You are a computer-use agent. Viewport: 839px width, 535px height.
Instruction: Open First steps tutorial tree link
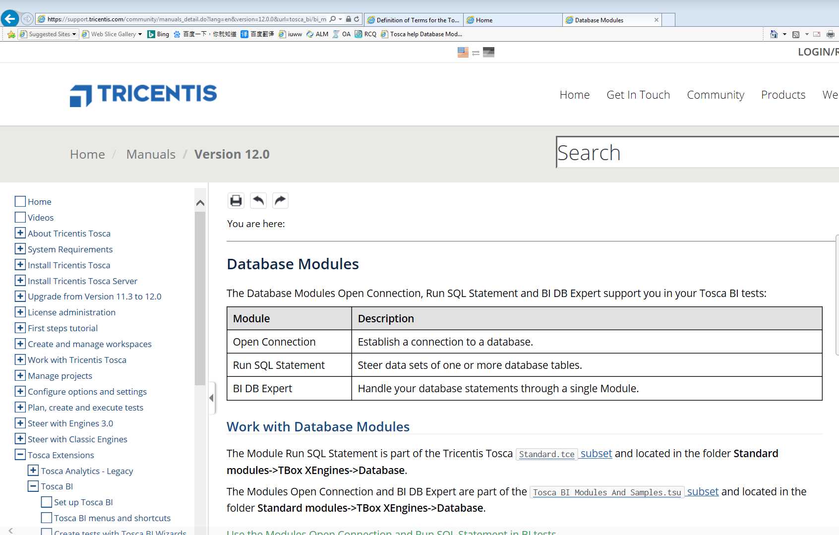(x=62, y=328)
